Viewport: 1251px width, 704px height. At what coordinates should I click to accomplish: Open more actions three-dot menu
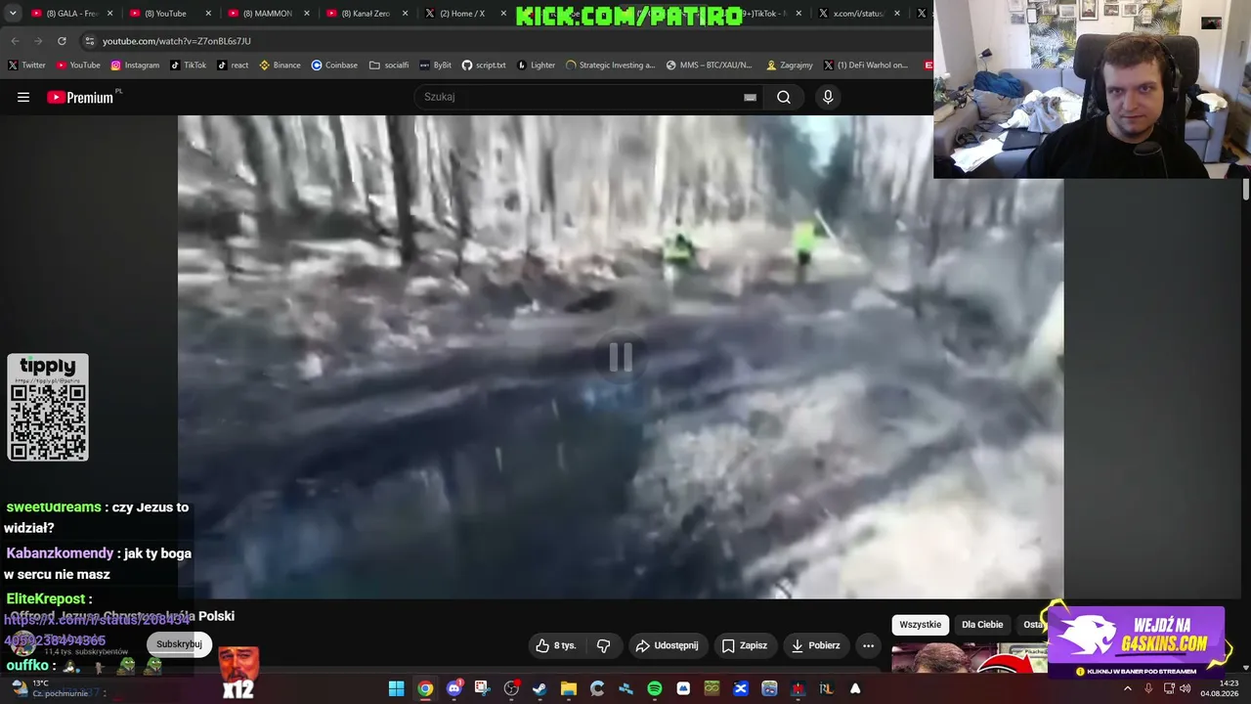[x=868, y=645]
